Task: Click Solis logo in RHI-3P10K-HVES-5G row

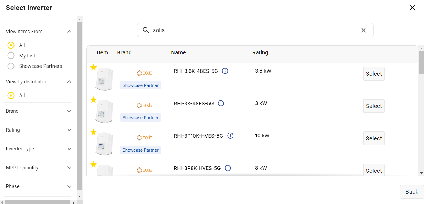Action: pyautogui.click(x=144, y=138)
